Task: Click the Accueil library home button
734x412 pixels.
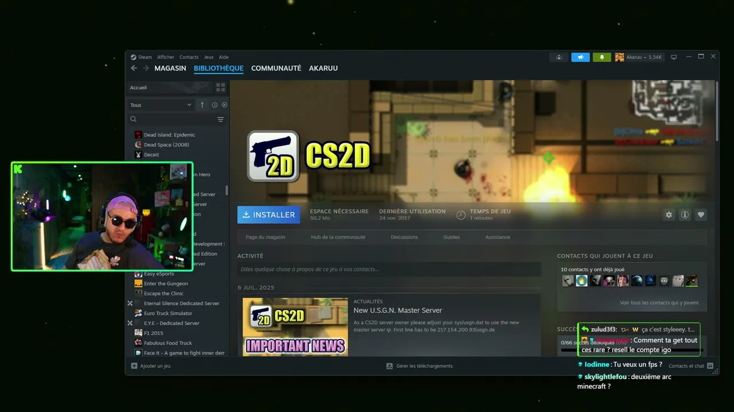Action: coord(170,88)
